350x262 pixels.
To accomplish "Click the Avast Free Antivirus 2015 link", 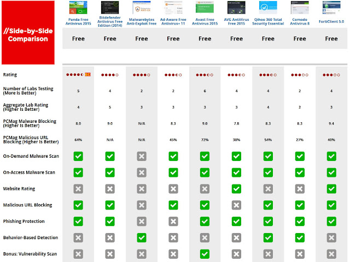I will [x=205, y=21].
